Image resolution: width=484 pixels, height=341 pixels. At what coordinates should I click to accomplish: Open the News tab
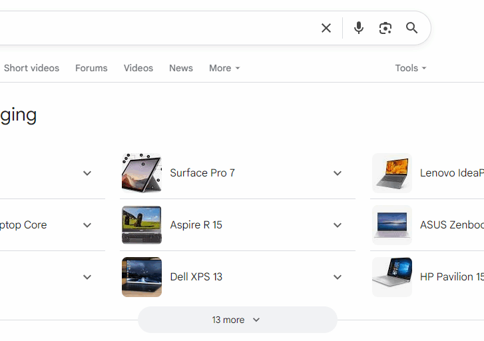[181, 68]
